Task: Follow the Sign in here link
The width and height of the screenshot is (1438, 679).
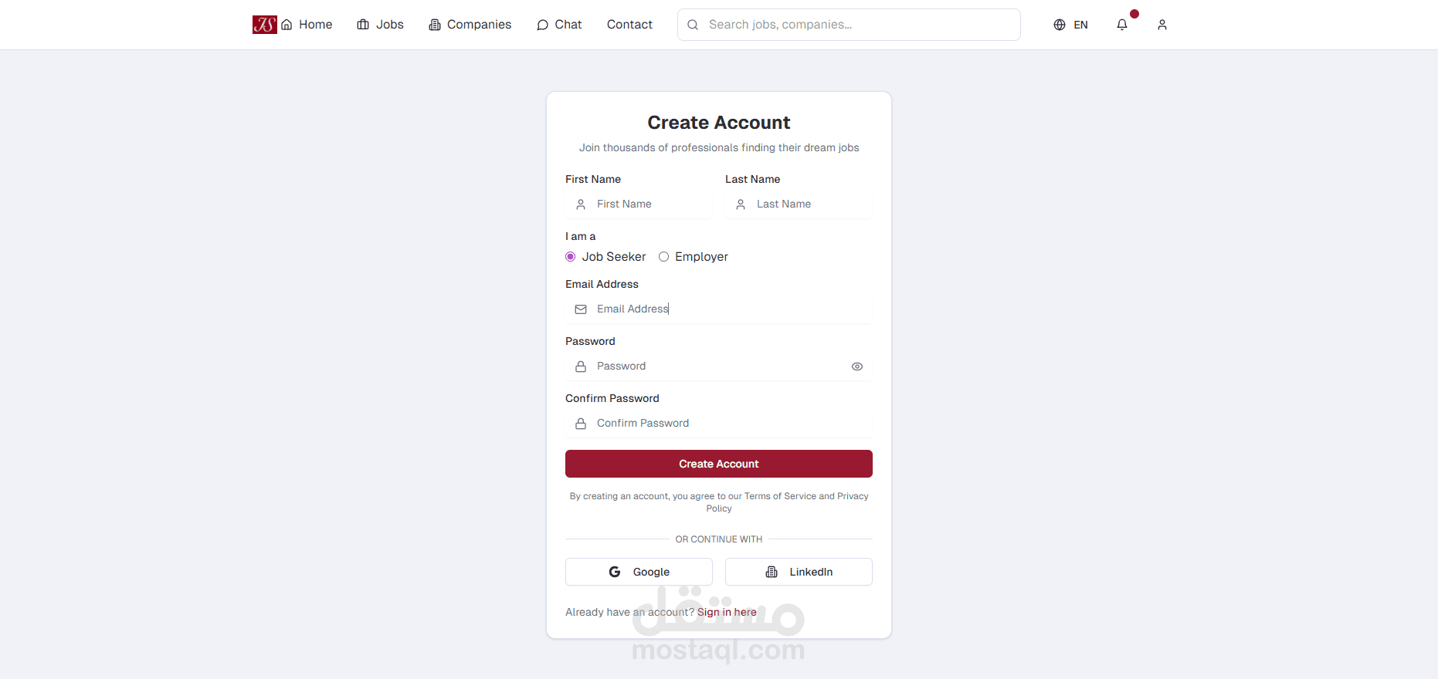Action: (727, 612)
